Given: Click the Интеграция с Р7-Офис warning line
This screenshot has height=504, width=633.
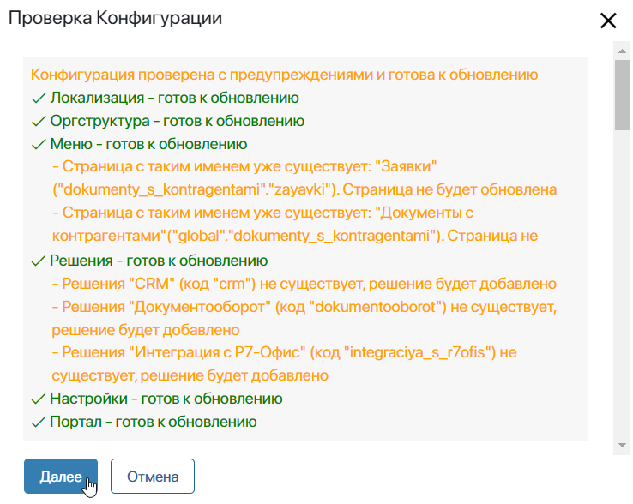Looking at the screenshot, I should click(285, 364).
